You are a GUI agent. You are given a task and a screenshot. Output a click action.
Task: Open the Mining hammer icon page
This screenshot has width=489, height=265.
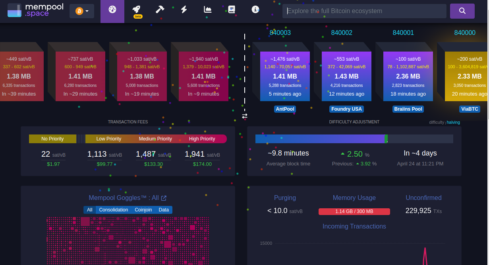coord(160,10)
